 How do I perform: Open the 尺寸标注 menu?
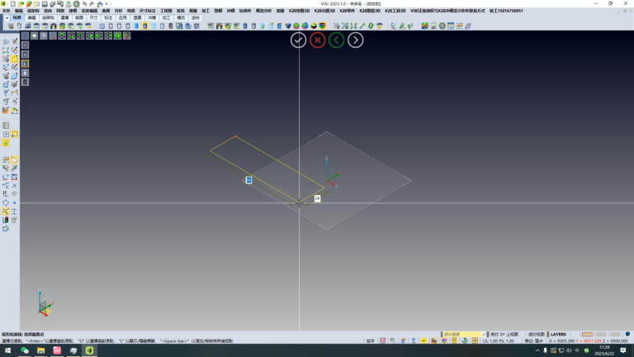pyautogui.click(x=147, y=11)
